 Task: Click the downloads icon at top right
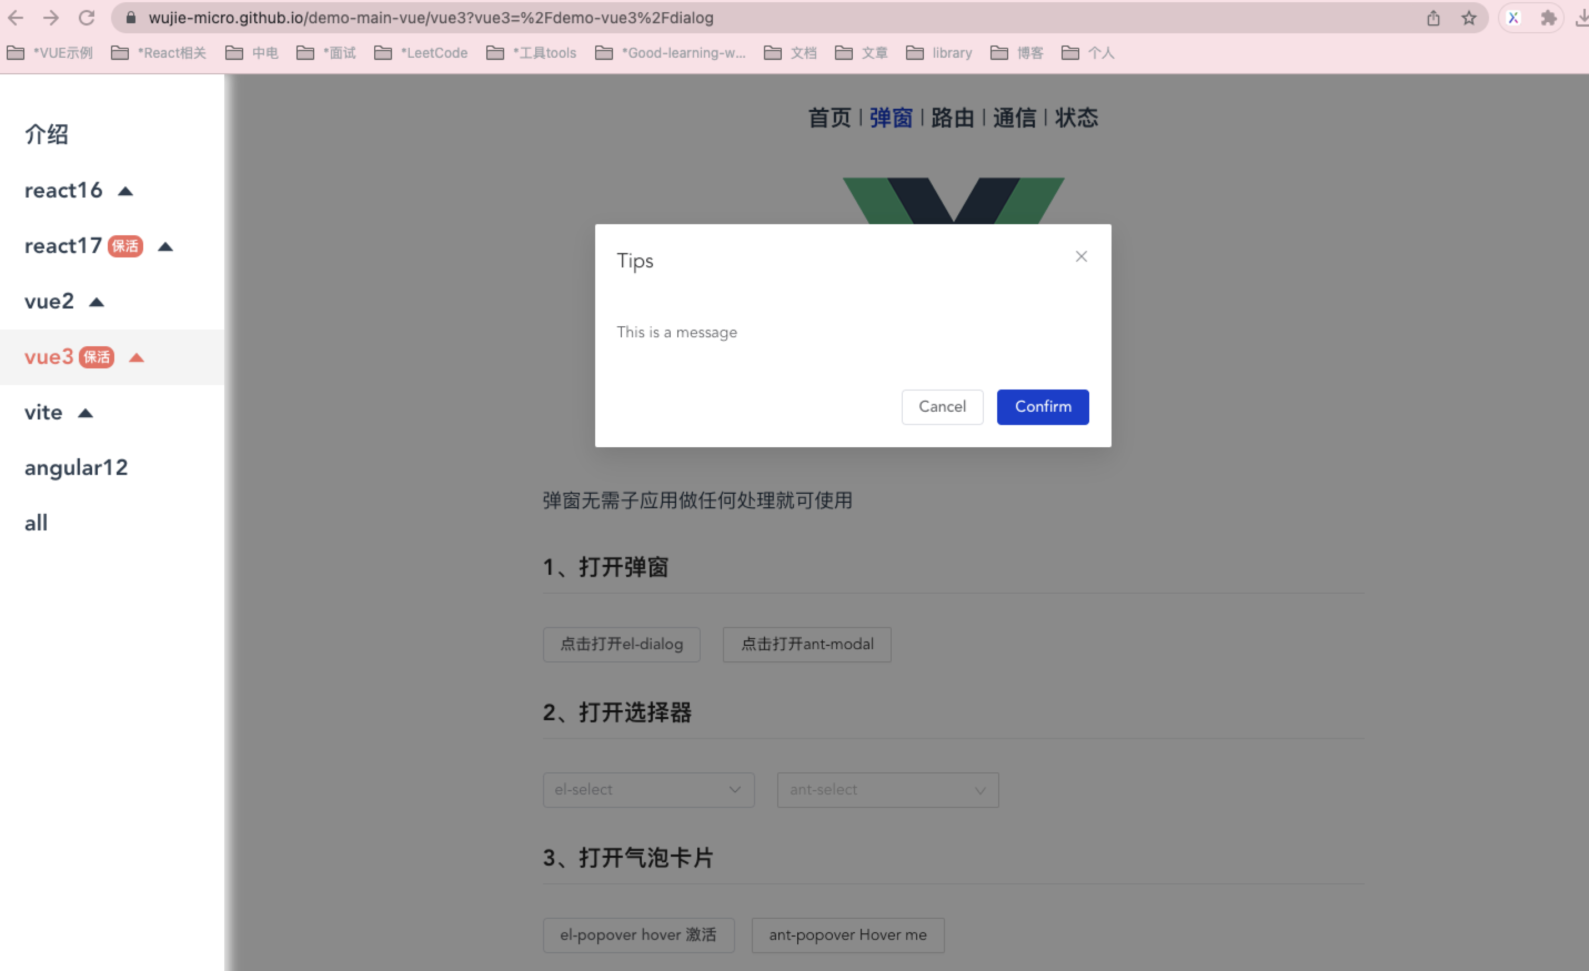(x=1582, y=17)
